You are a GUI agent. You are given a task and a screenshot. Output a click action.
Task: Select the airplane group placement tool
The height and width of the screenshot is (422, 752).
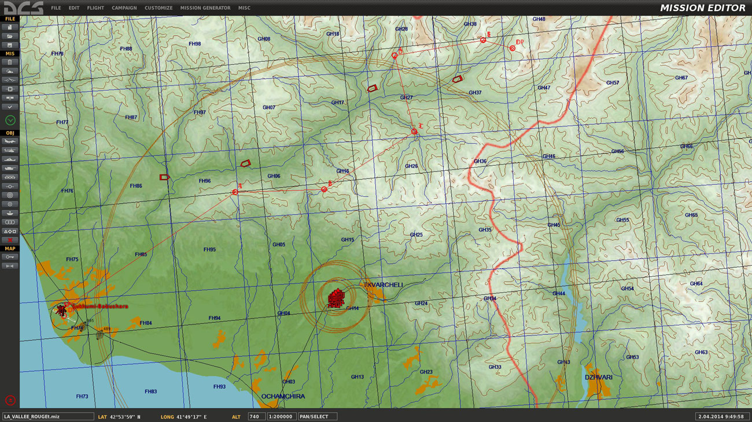coord(10,141)
